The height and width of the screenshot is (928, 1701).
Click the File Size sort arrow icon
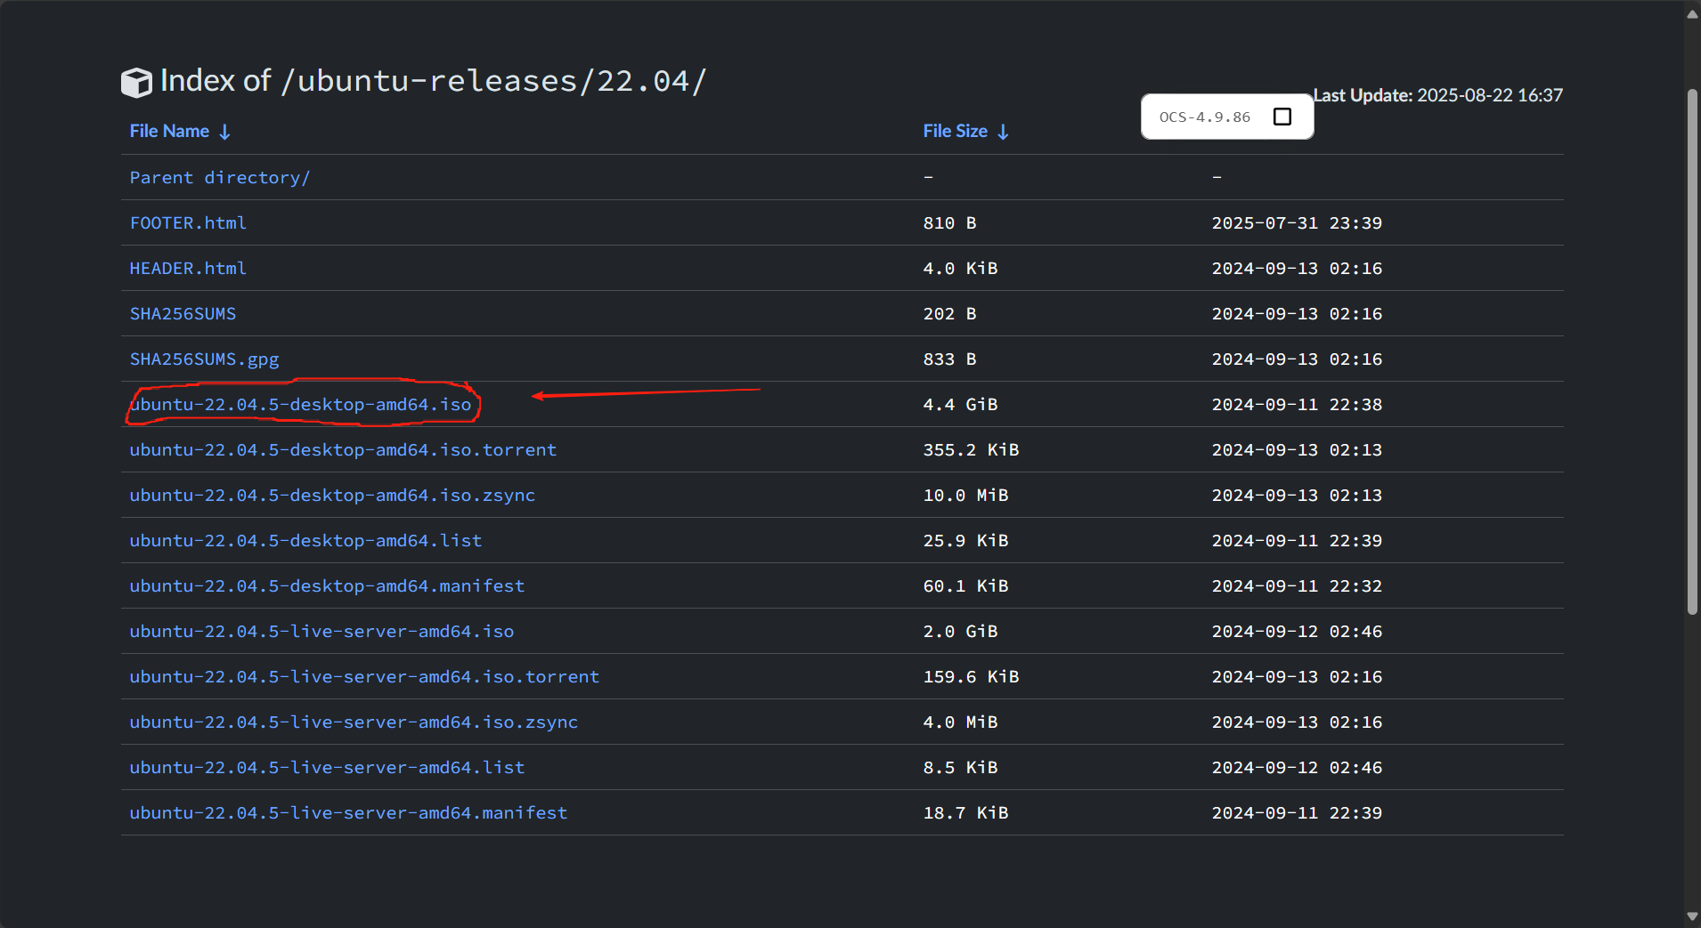[x=1003, y=132]
